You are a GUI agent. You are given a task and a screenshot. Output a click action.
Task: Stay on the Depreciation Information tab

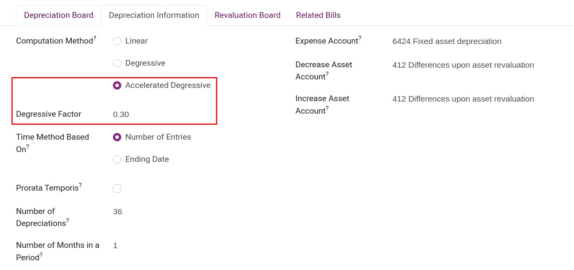click(154, 15)
